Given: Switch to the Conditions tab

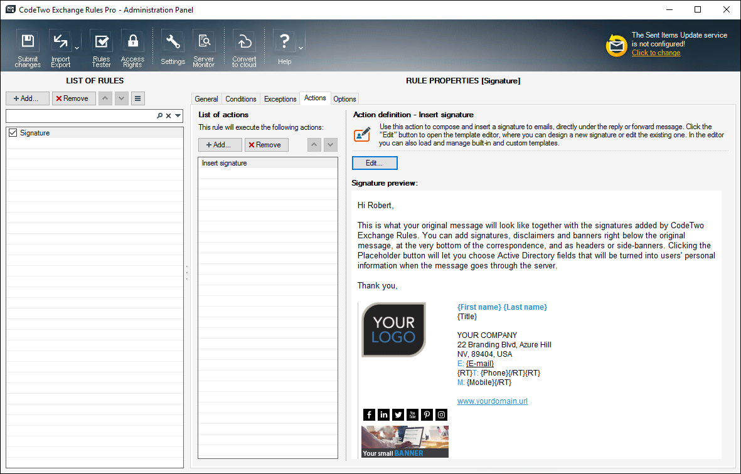Looking at the screenshot, I should 240,98.
